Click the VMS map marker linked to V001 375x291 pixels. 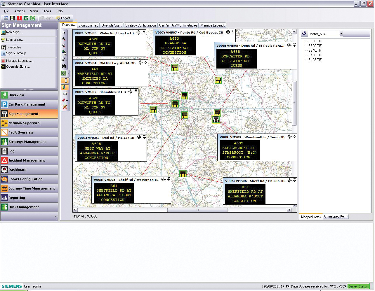[153, 109]
